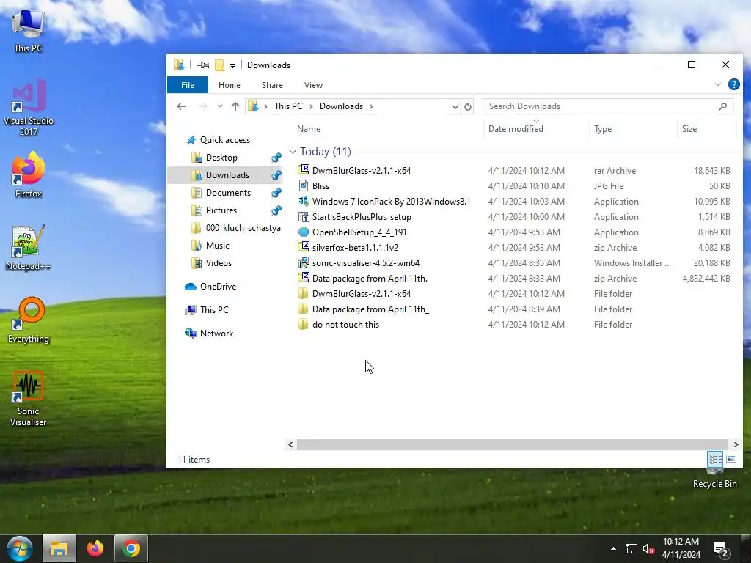This screenshot has height=563, width=751.
Task: Launch Firefox from the taskbar
Action: [95, 548]
